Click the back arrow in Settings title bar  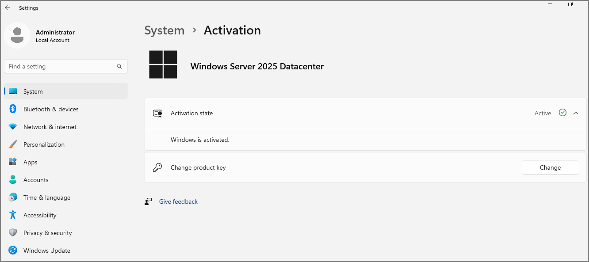[x=8, y=8]
